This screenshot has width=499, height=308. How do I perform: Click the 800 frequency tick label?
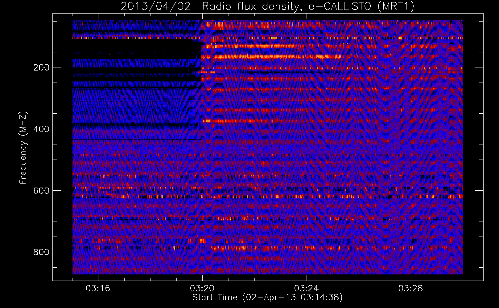click(x=41, y=252)
